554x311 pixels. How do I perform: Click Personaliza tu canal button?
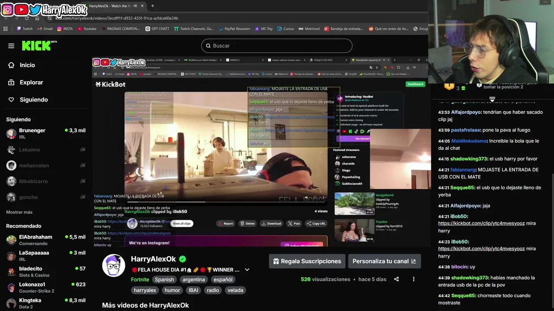384,261
